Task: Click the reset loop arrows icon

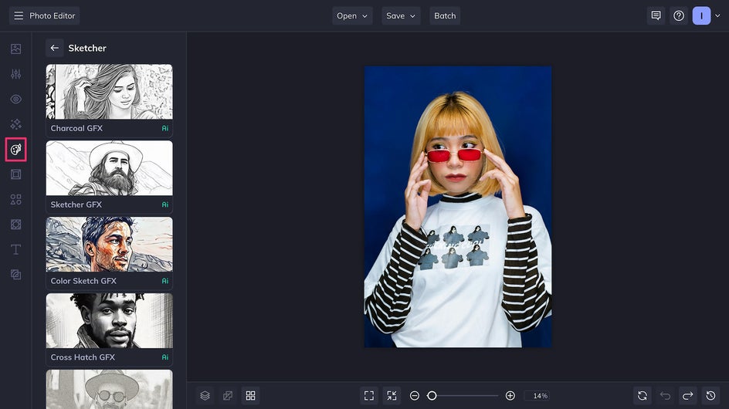Action: [643, 396]
